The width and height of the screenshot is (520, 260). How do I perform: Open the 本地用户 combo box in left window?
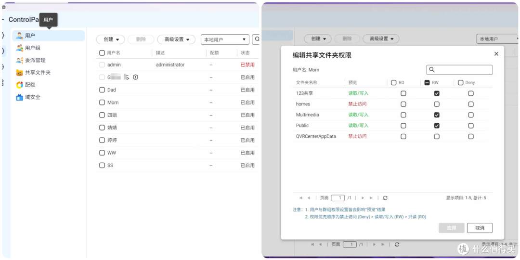(x=225, y=39)
